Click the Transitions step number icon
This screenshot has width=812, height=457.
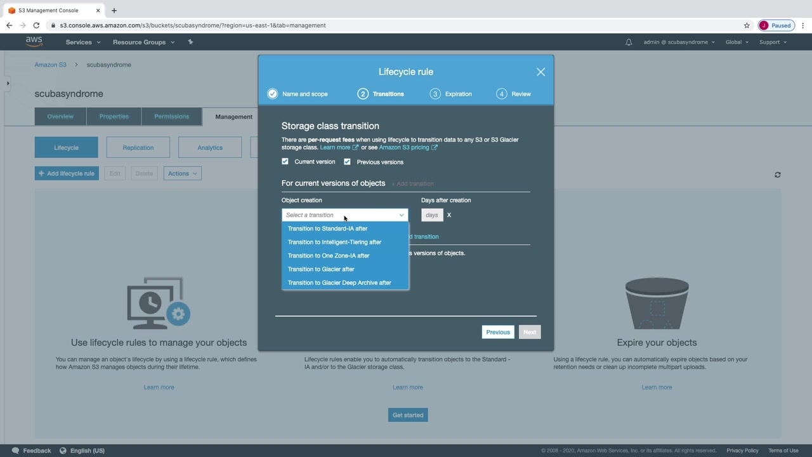[363, 94]
